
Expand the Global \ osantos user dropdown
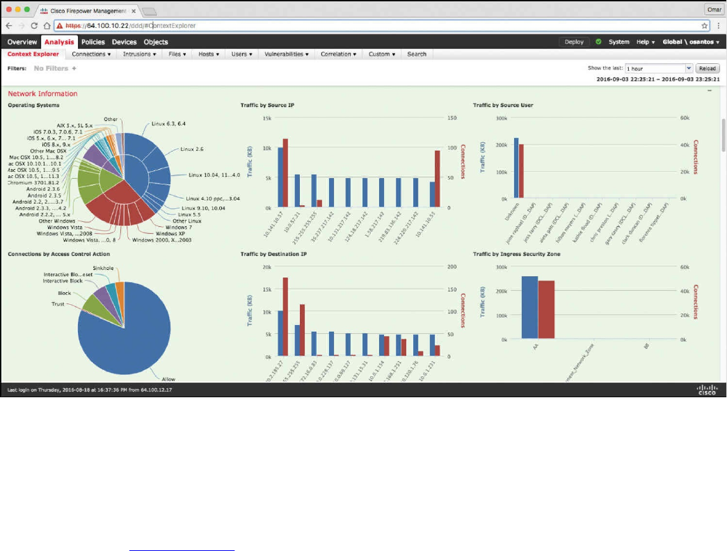691,42
